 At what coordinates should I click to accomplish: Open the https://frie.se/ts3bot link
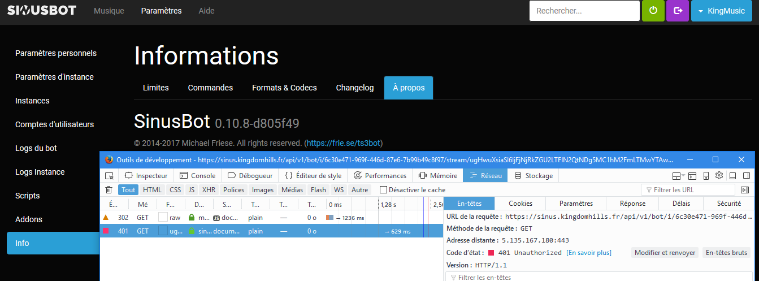[345, 143]
